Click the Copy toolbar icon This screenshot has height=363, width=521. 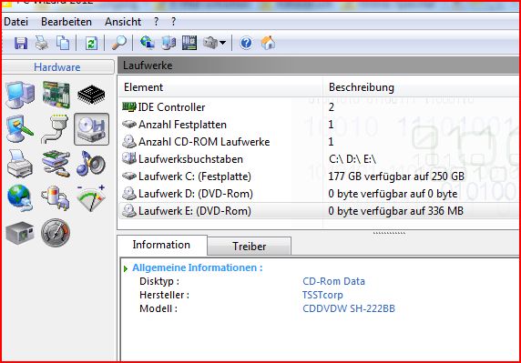[x=63, y=43]
